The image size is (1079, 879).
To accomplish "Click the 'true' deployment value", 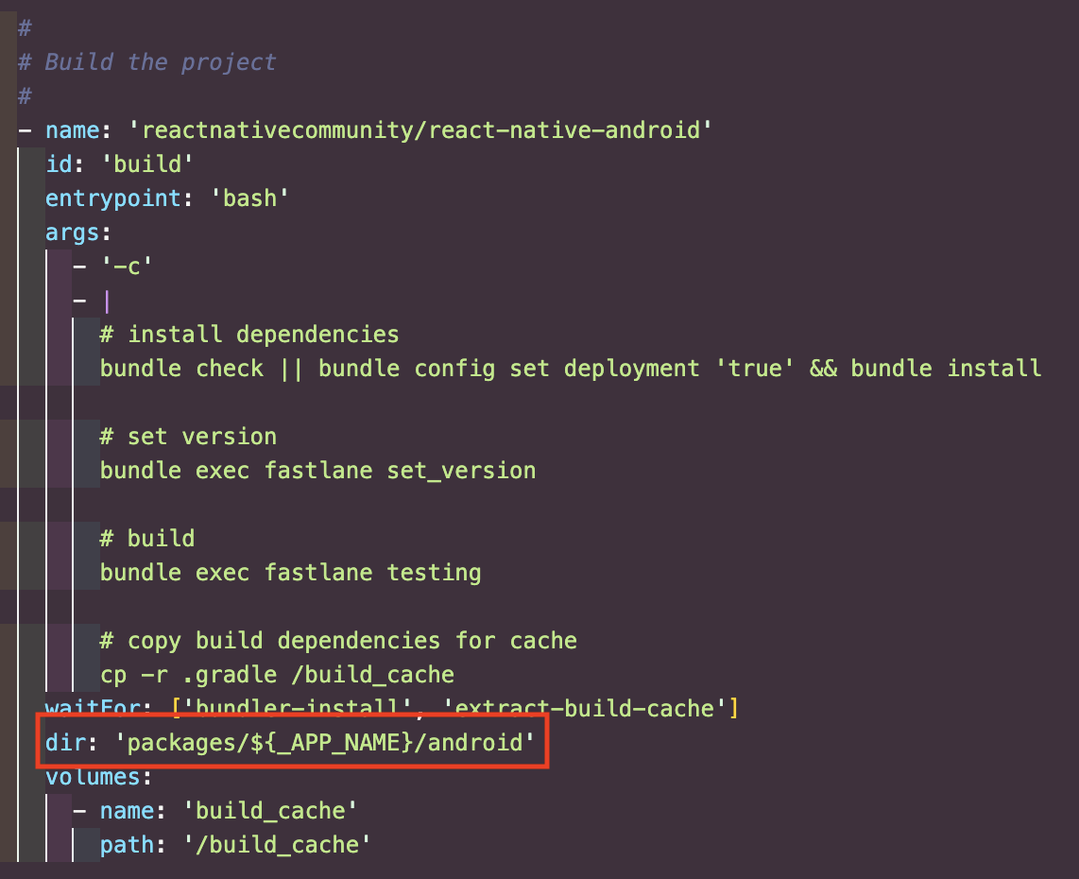I will pyautogui.click(x=753, y=368).
